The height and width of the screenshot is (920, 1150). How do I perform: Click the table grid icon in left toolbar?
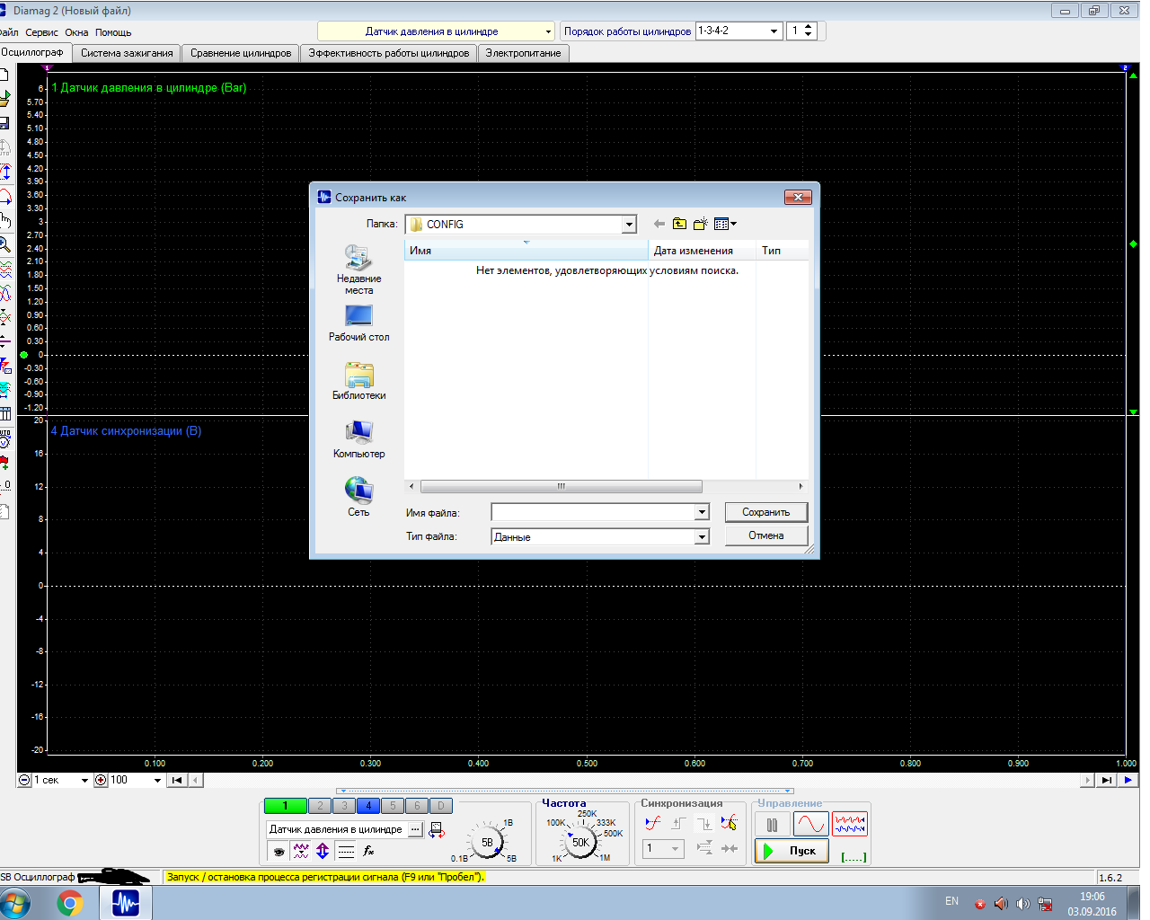(4, 413)
